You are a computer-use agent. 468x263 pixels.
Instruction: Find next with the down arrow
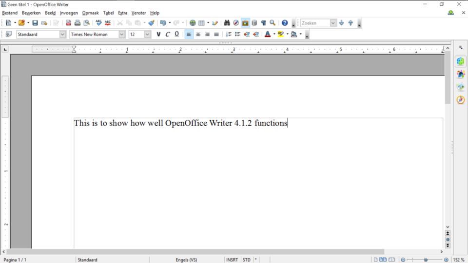[x=342, y=23]
